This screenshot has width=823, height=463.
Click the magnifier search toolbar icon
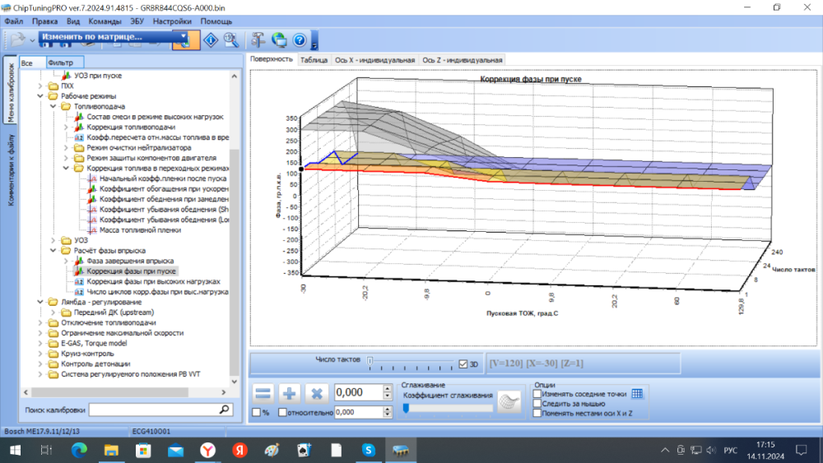(x=231, y=39)
